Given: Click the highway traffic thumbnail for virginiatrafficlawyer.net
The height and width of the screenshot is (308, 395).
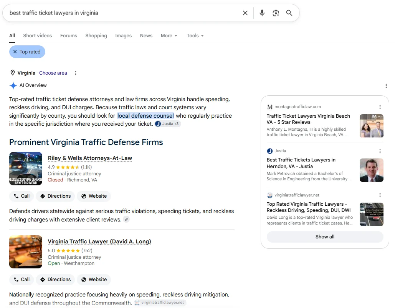Looking at the screenshot, I should [372, 214].
